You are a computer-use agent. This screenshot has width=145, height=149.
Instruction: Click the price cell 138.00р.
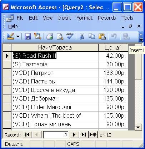(113, 73)
